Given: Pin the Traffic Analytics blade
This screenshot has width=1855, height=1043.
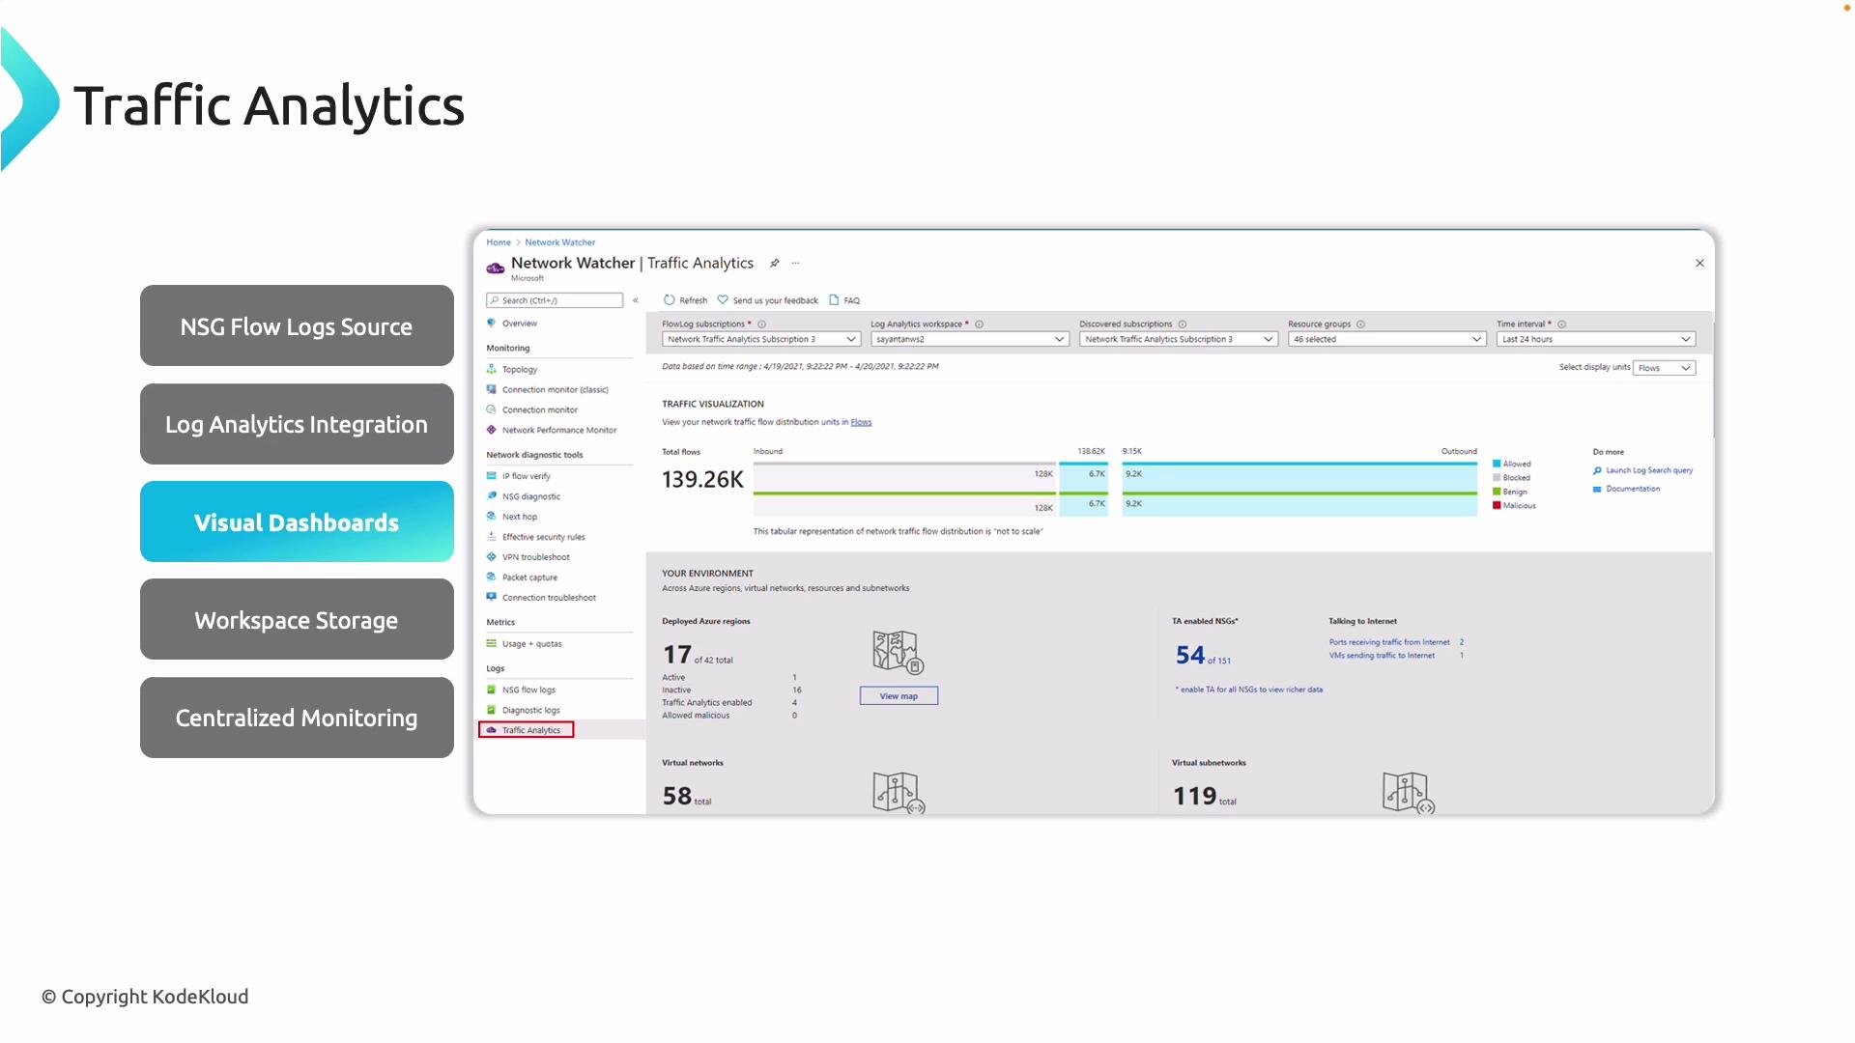Looking at the screenshot, I should pos(774,263).
